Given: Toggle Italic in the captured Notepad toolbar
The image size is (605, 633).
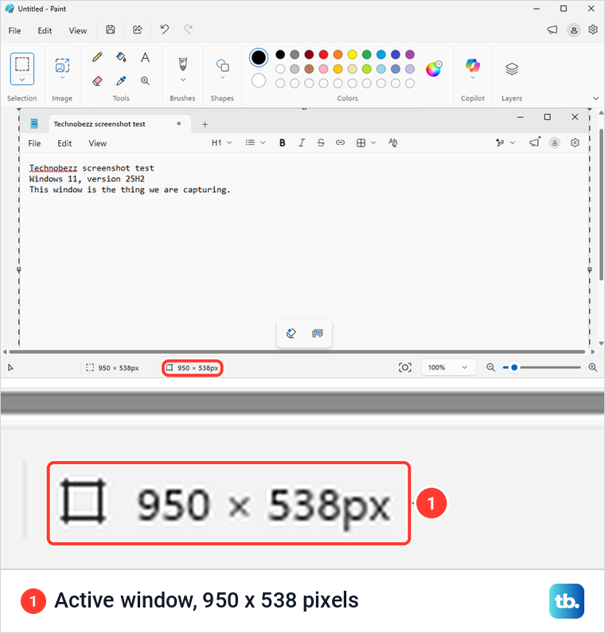Looking at the screenshot, I should [302, 143].
